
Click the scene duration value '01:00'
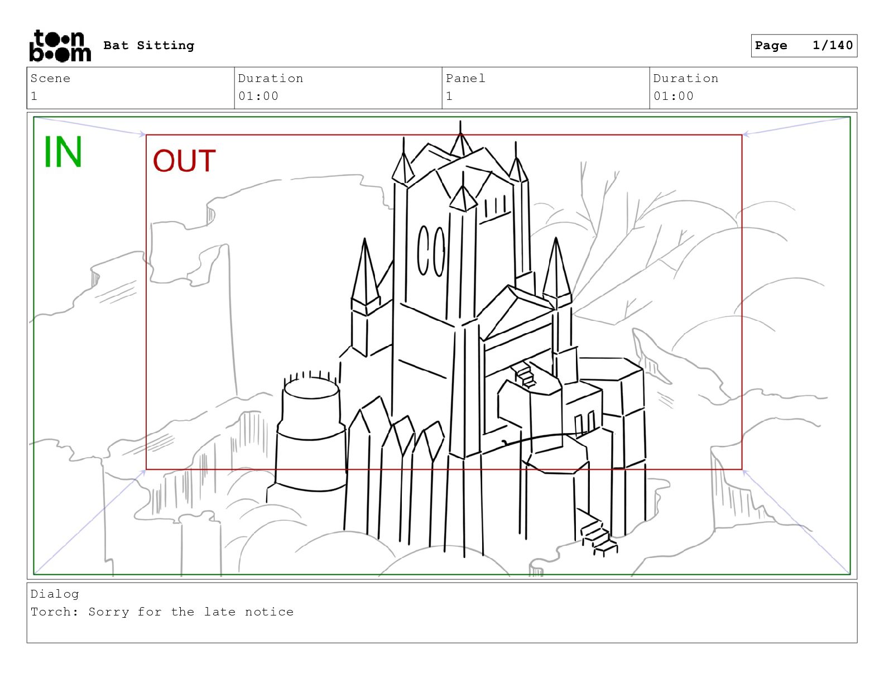(258, 96)
